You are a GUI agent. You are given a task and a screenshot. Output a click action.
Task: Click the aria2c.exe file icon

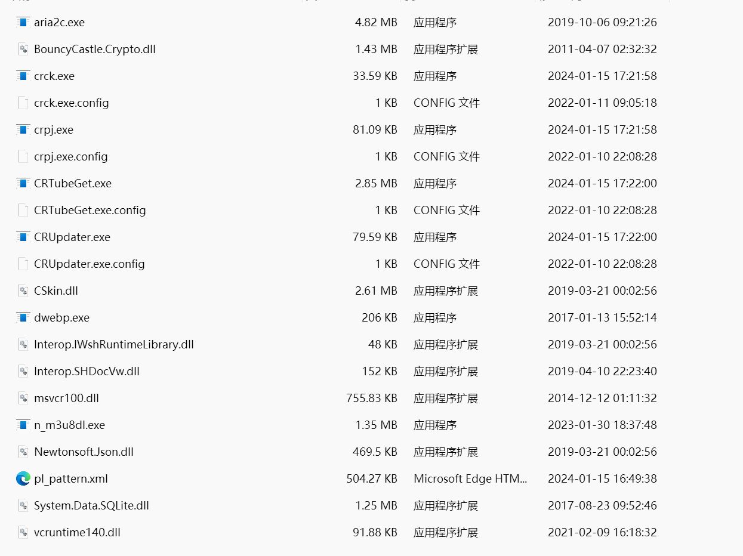pyautogui.click(x=23, y=23)
